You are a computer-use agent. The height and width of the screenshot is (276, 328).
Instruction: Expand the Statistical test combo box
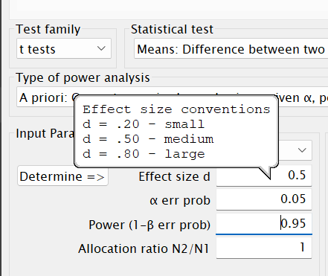(x=231, y=48)
